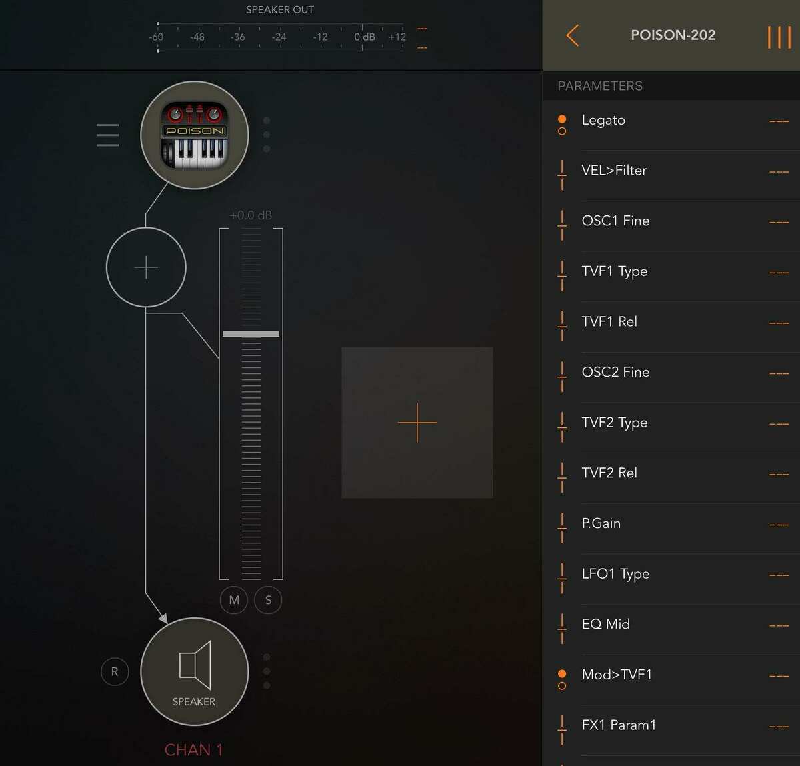The height and width of the screenshot is (766, 800).
Task: Click the VEL>Filter slider indicator icon
Action: click(x=562, y=175)
